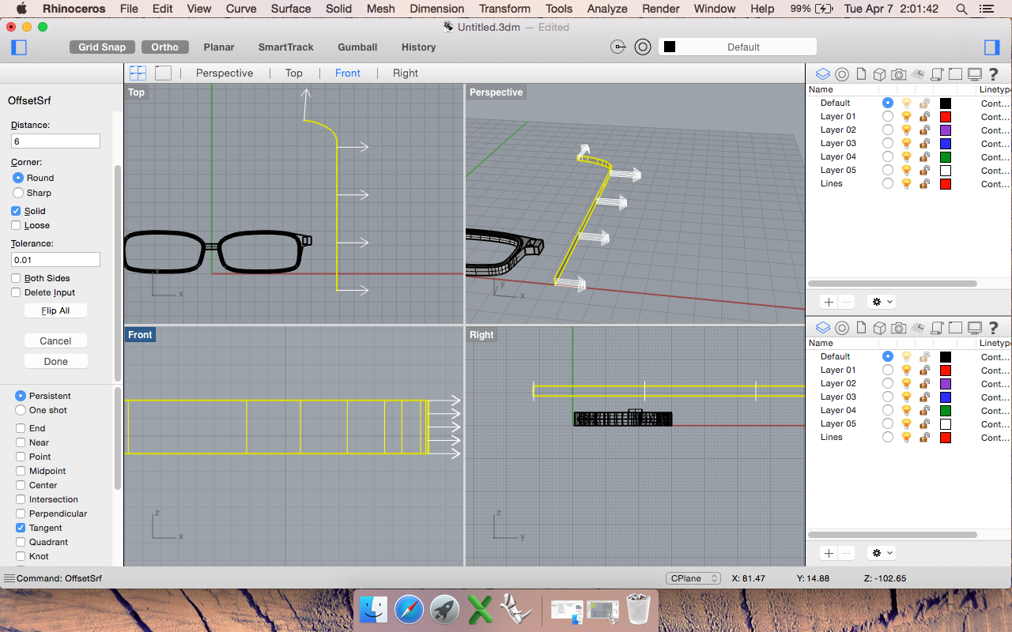Open Safari from the Dock
This screenshot has width=1012, height=632.
(410, 609)
